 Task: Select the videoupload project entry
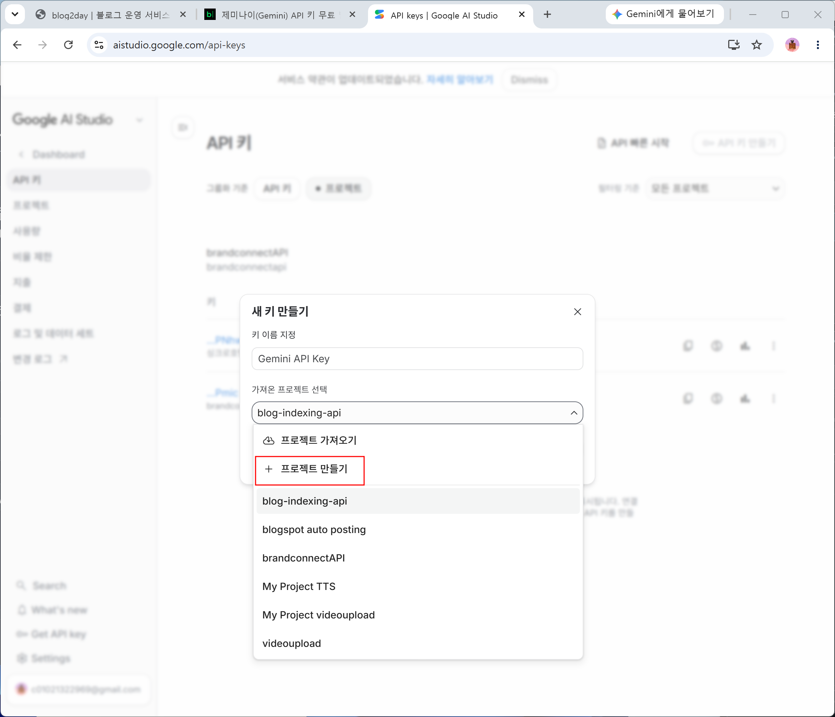point(418,643)
